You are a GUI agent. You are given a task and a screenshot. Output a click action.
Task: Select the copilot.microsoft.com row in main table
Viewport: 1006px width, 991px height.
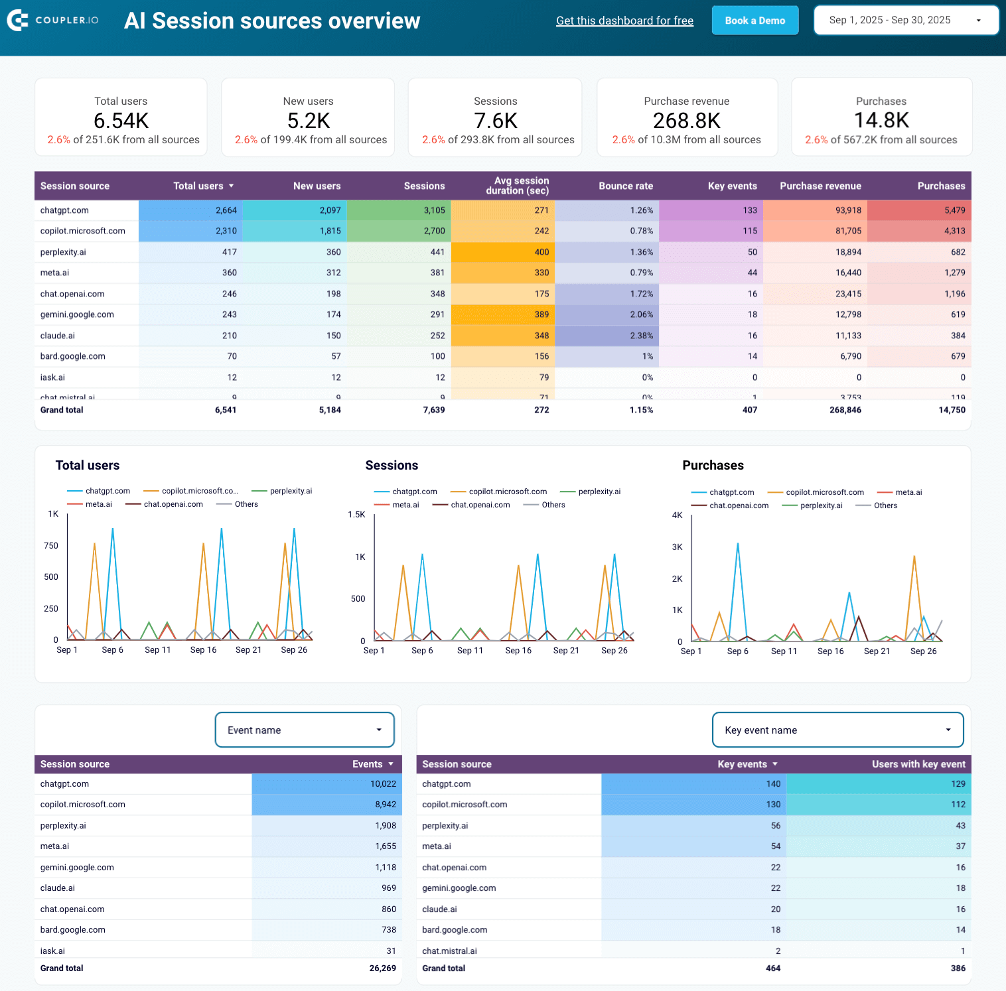tap(83, 231)
